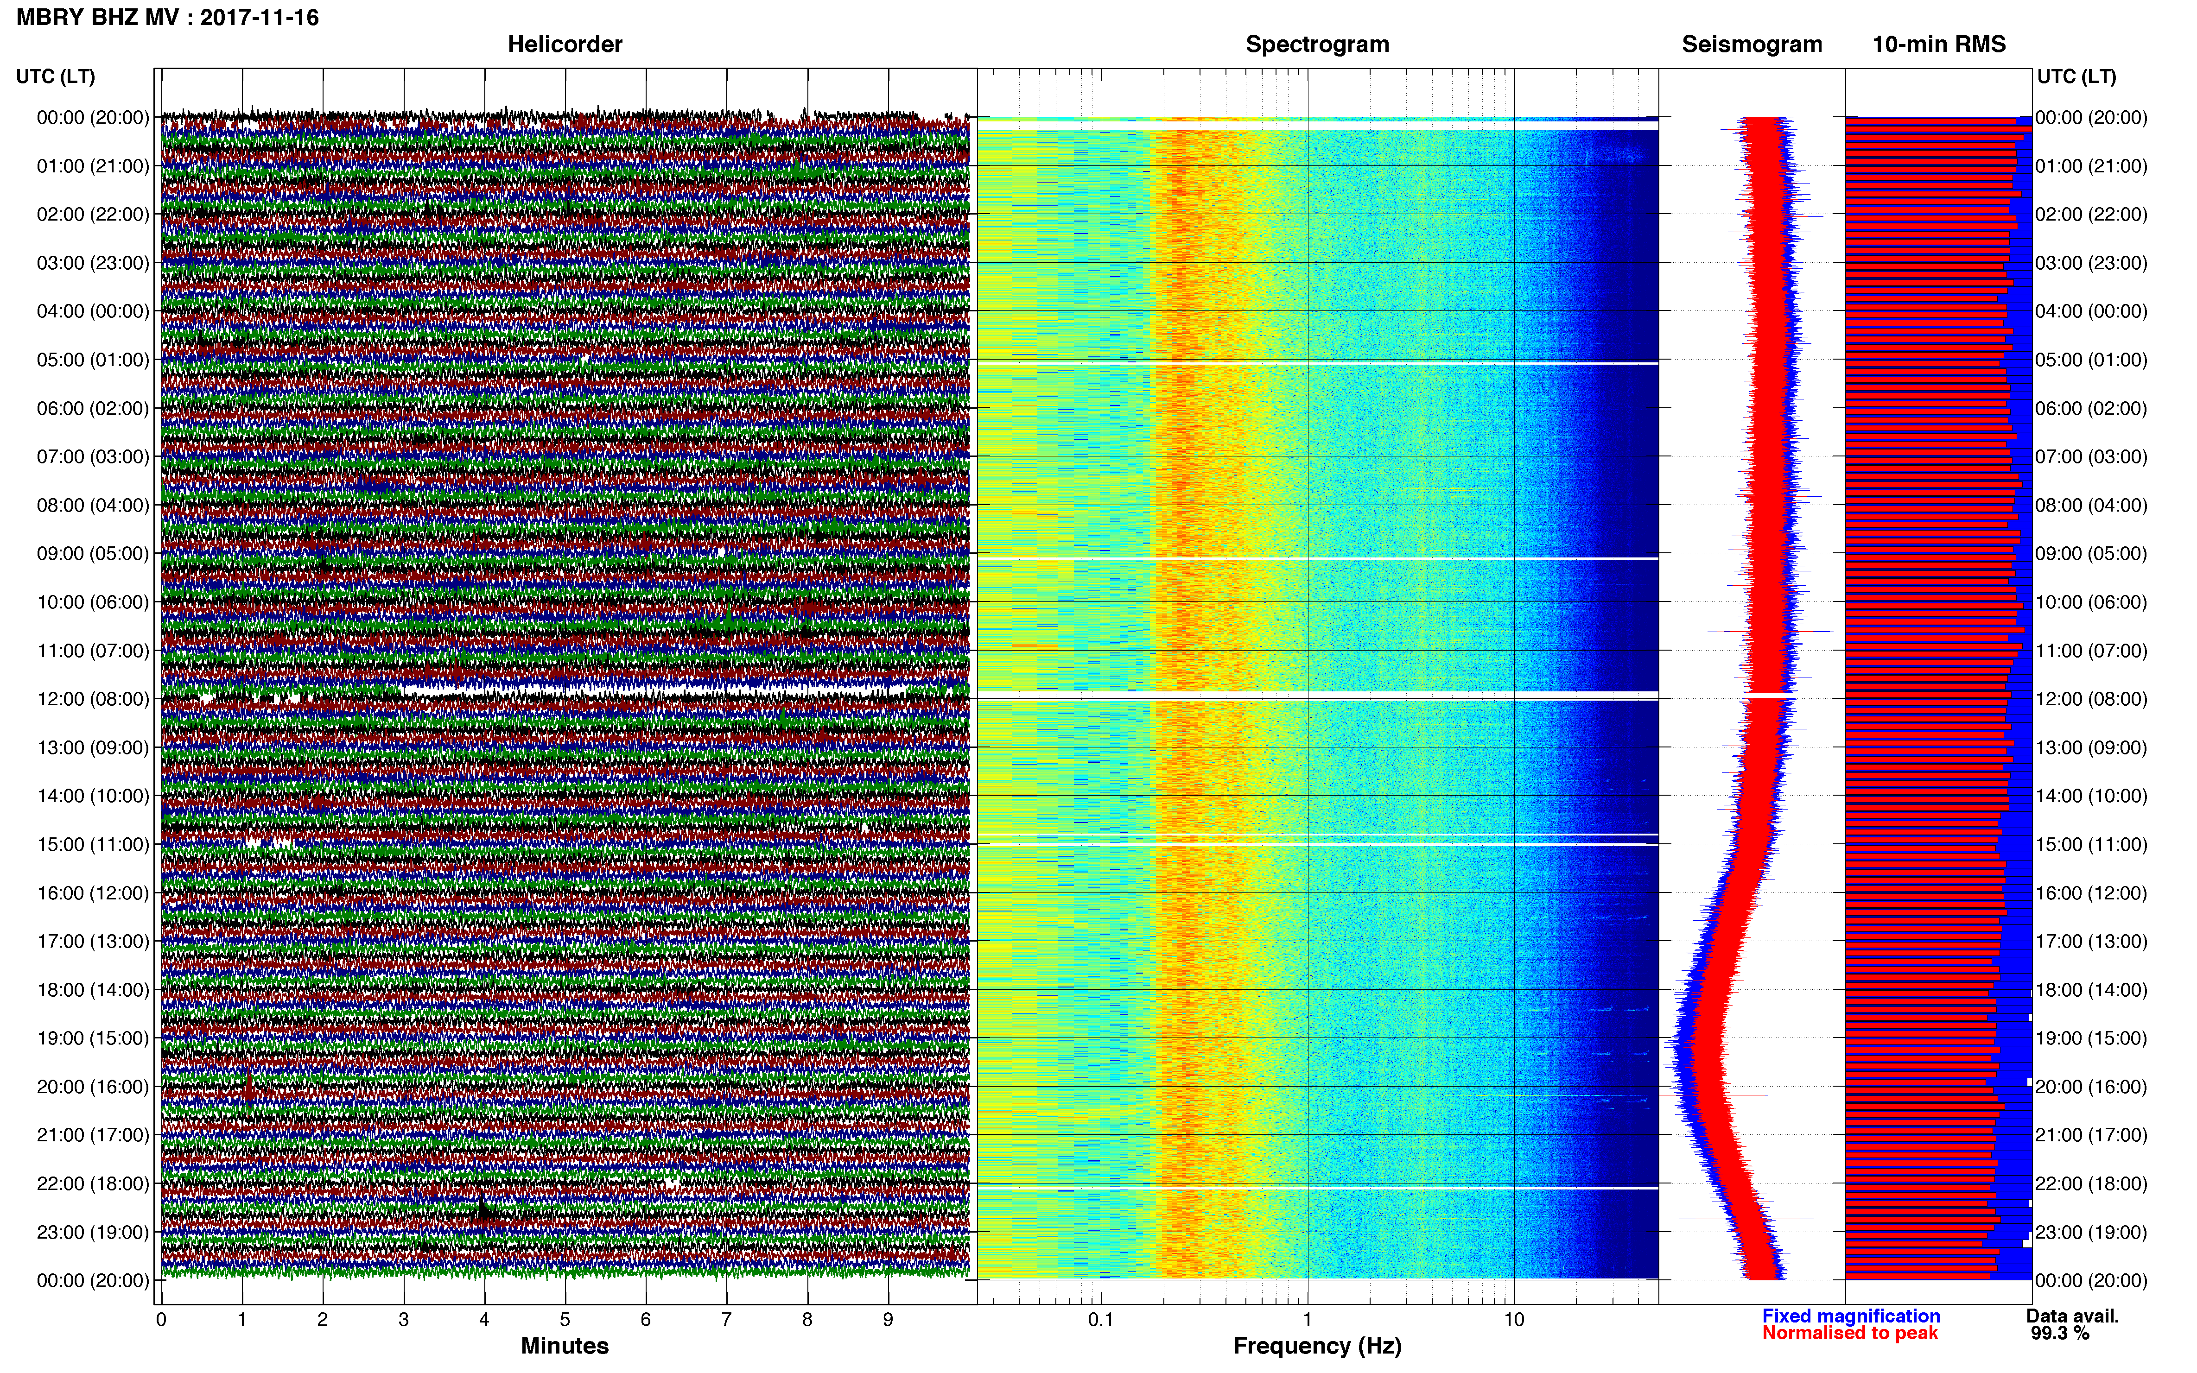Click the 10 tick on the Frequency axis
This screenshot has height=1373, width=2197.
point(1514,1320)
